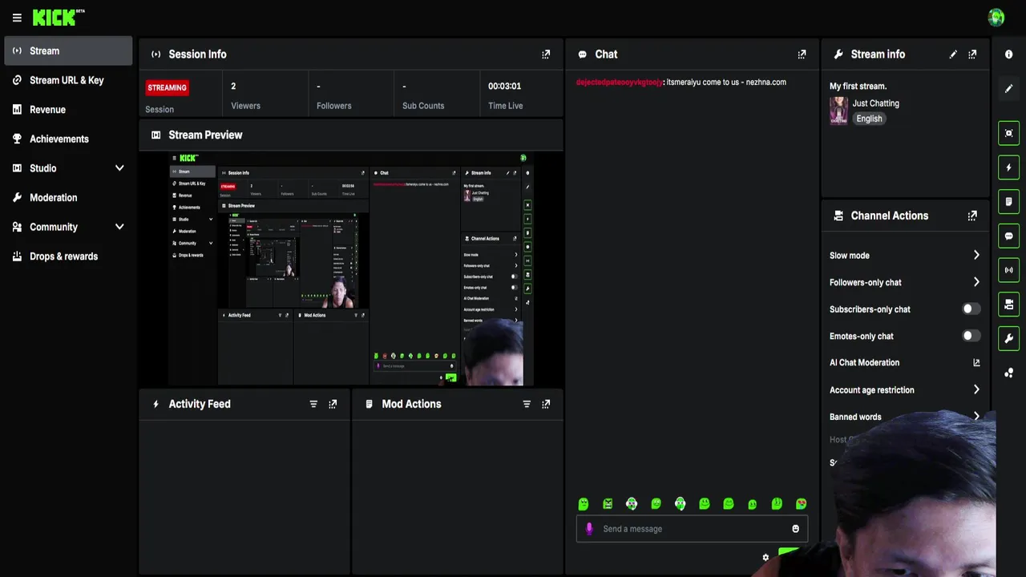Click the Viewers count label
Image resolution: width=1026 pixels, height=577 pixels.
point(245,106)
